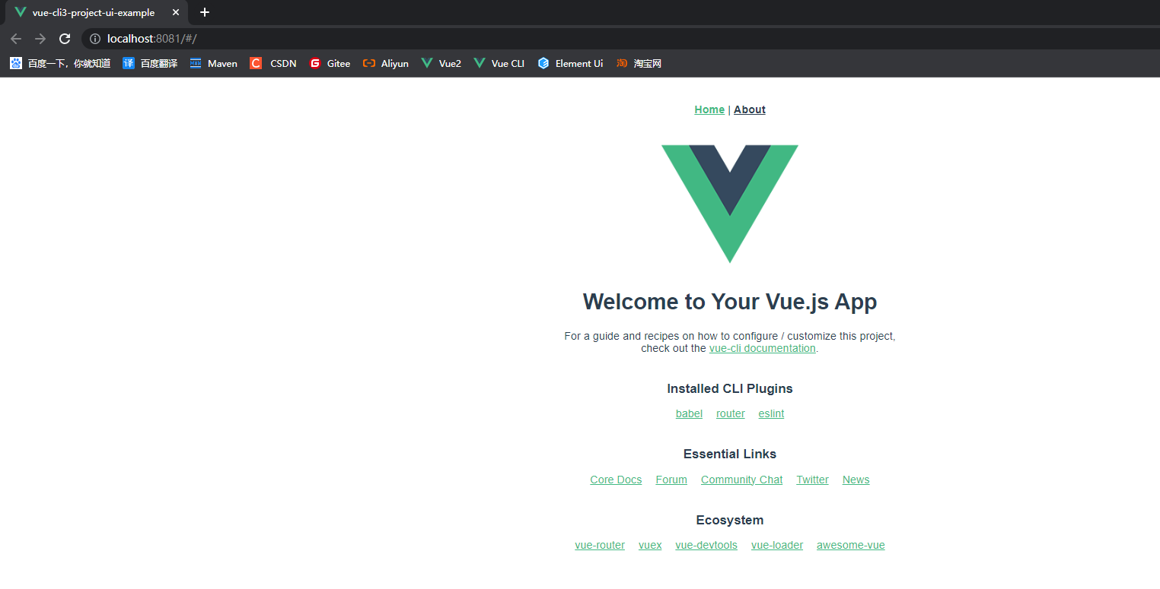
Task: Open the CSDN bookmark
Action: click(x=273, y=63)
